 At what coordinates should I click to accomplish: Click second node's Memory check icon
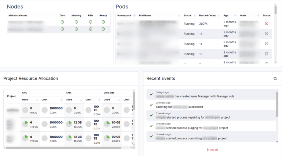pyautogui.click(x=76, y=29)
